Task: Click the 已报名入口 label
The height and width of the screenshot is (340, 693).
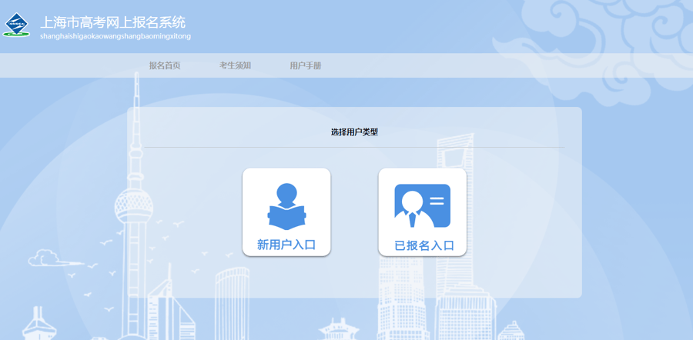Action: point(424,245)
